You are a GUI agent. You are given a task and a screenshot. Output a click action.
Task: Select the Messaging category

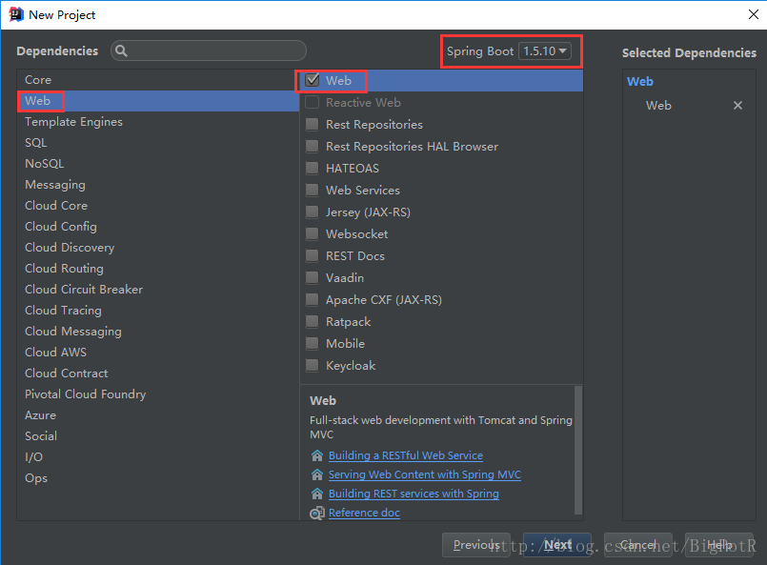pos(158,185)
